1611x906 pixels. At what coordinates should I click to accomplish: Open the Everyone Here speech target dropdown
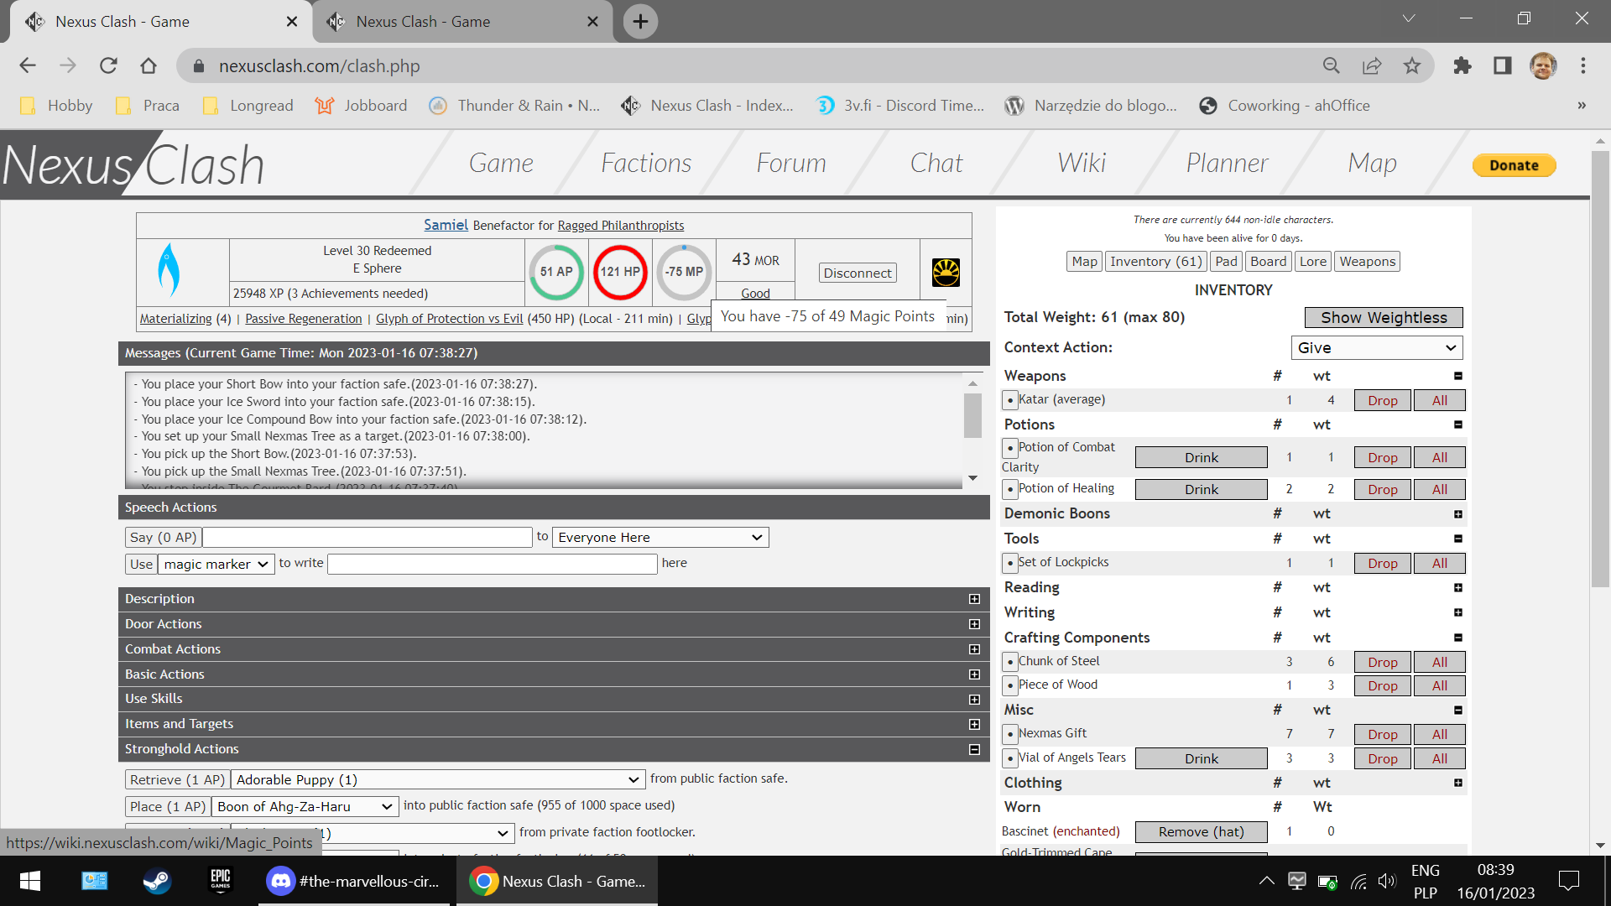coord(660,537)
